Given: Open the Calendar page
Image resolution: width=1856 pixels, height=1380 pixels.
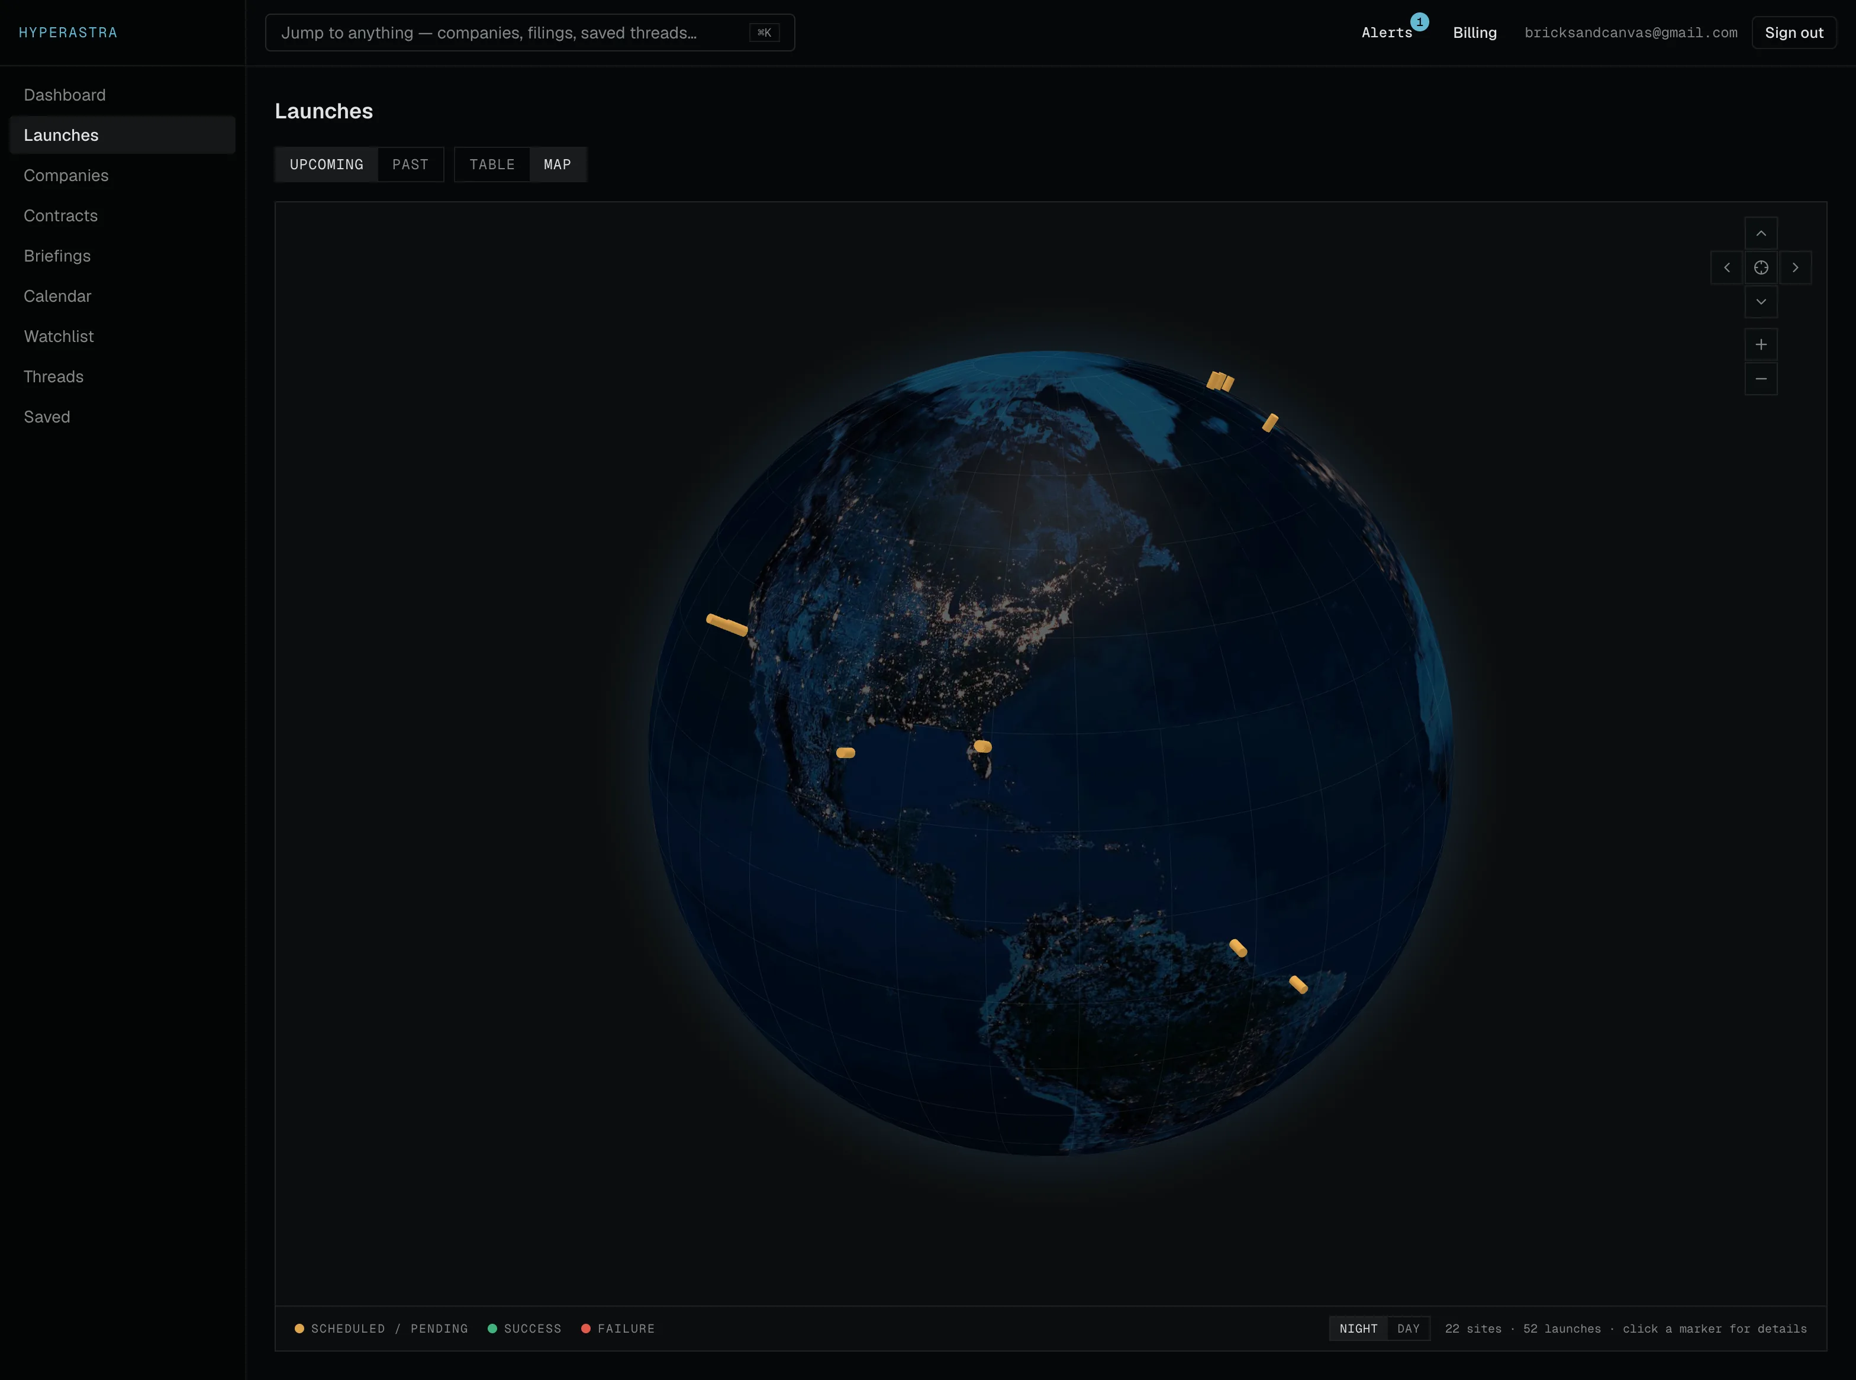Looking at the screenshot, I should click(122, 296).
